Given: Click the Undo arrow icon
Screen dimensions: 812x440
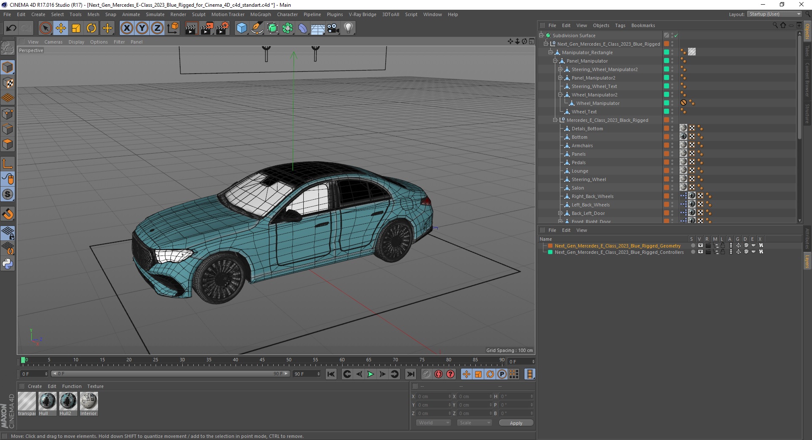Looking at the screenshot, I should (11, 28).
